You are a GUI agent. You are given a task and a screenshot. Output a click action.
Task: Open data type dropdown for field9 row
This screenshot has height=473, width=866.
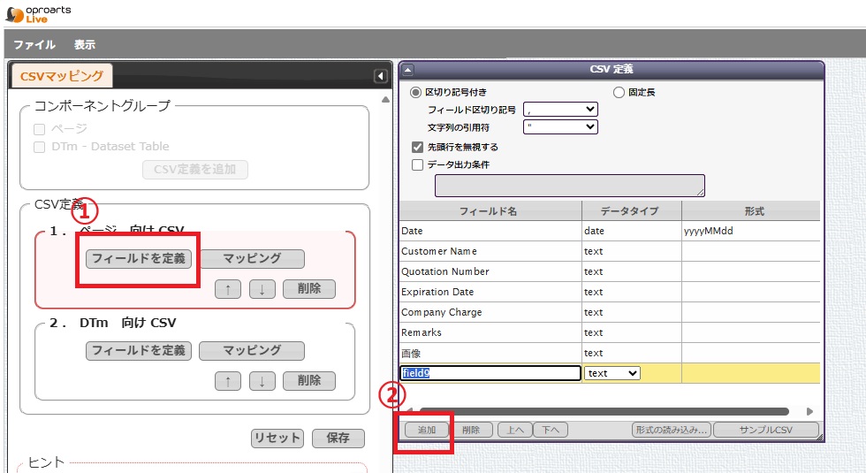tap(612, 373)
